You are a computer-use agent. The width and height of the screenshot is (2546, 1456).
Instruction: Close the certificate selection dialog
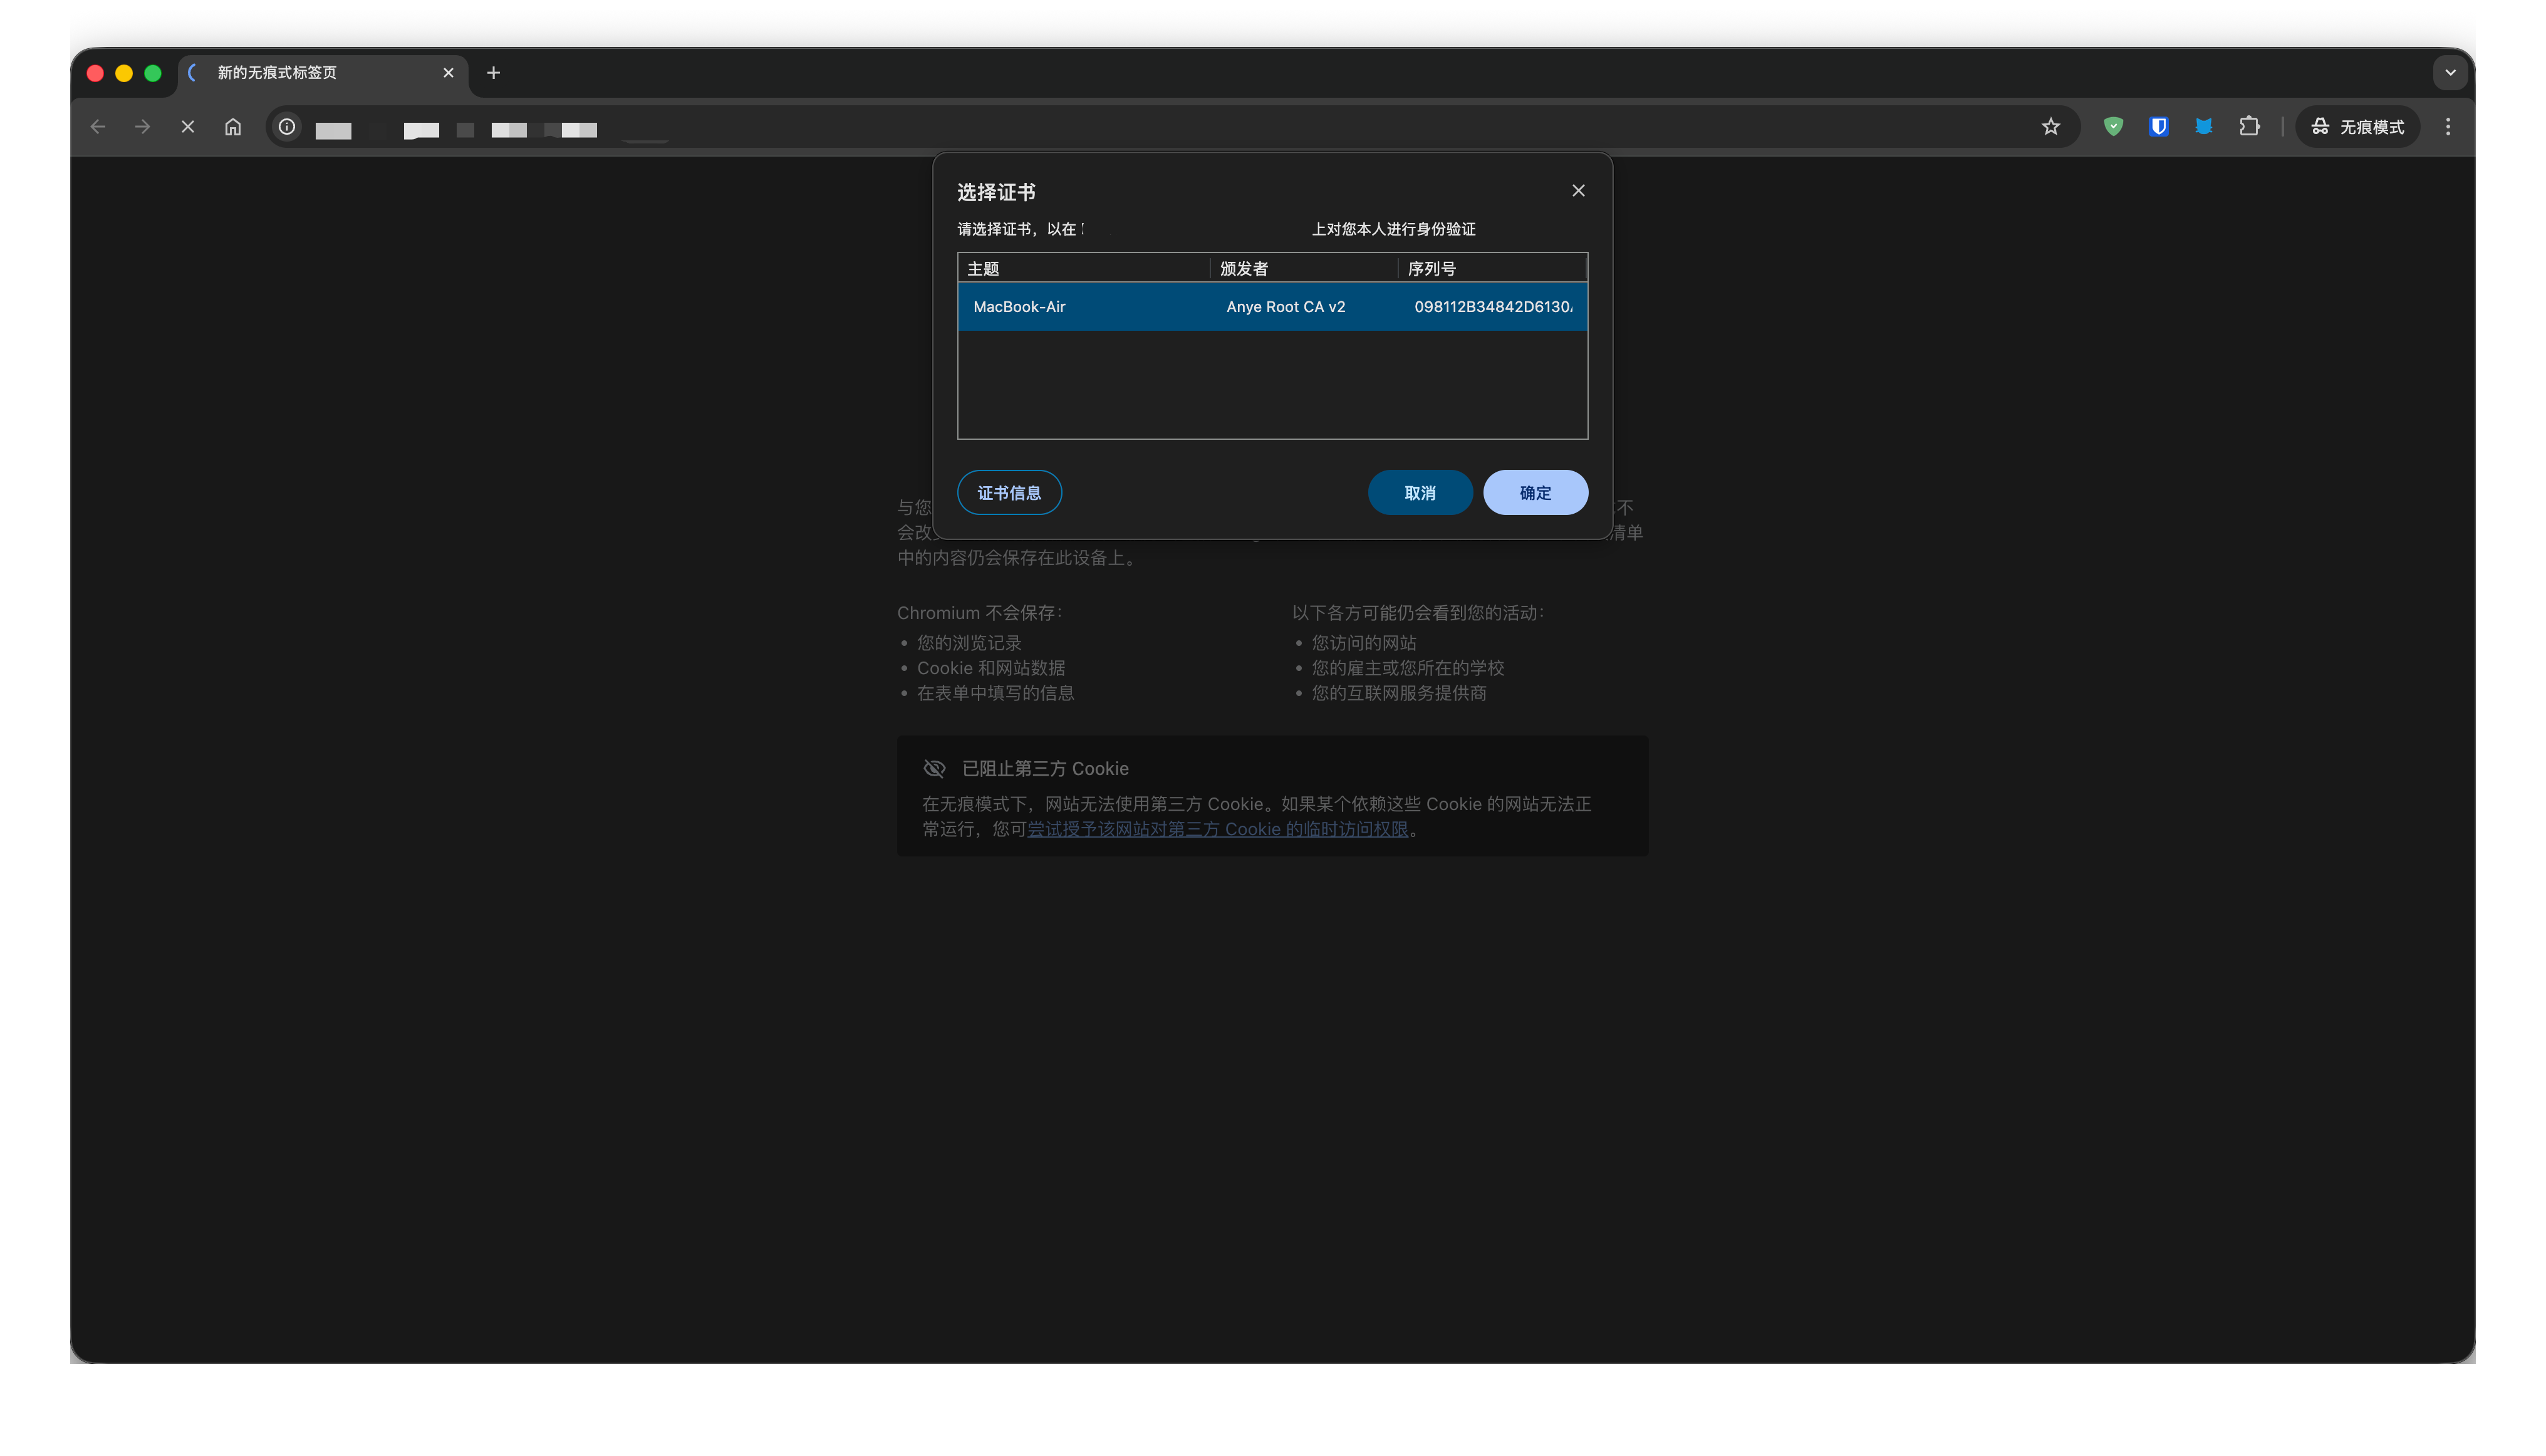(x=1578, y=191)
